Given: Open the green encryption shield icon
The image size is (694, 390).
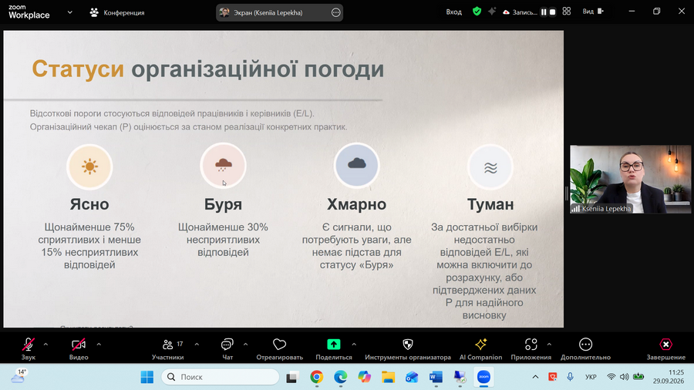Looking at the screenshot, I should tap(477, 12).
